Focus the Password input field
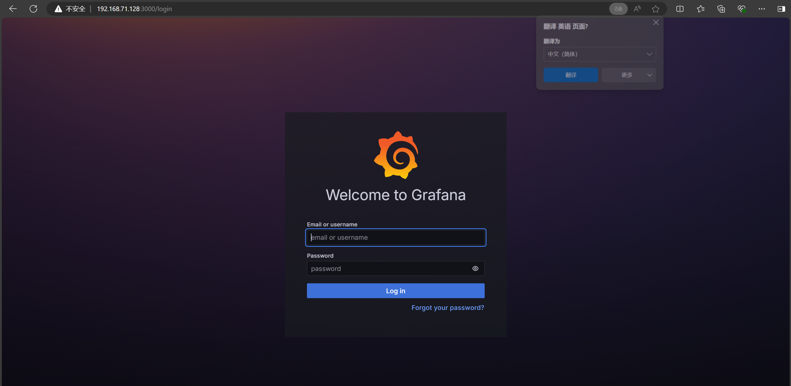The width and height of the screenshot is (791, 386). tap(396, 268)
